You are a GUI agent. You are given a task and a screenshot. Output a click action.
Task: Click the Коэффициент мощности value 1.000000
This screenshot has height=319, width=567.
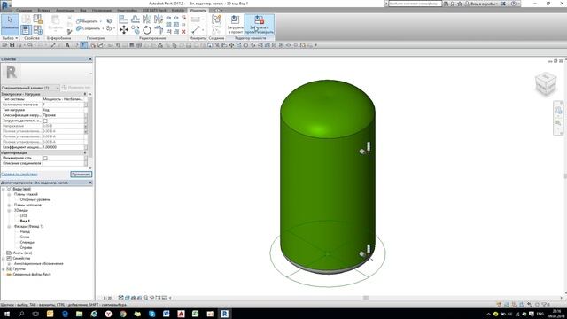point(63,147)
